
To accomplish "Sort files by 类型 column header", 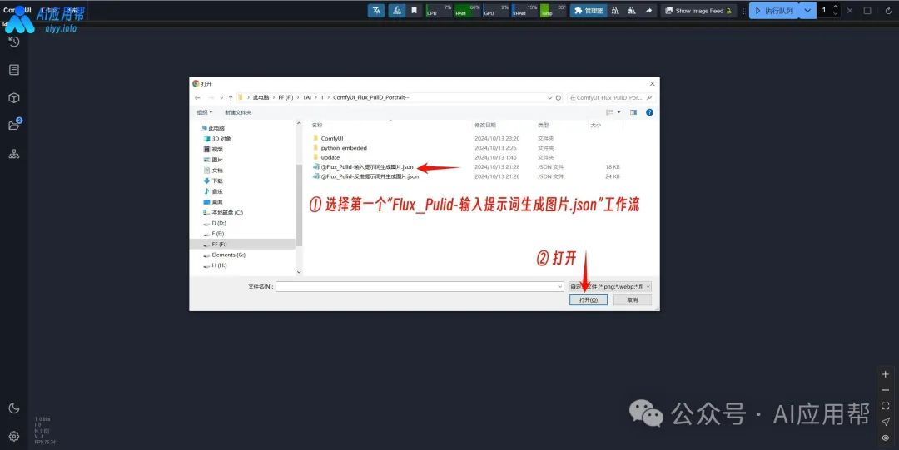I will coord(543,125).
